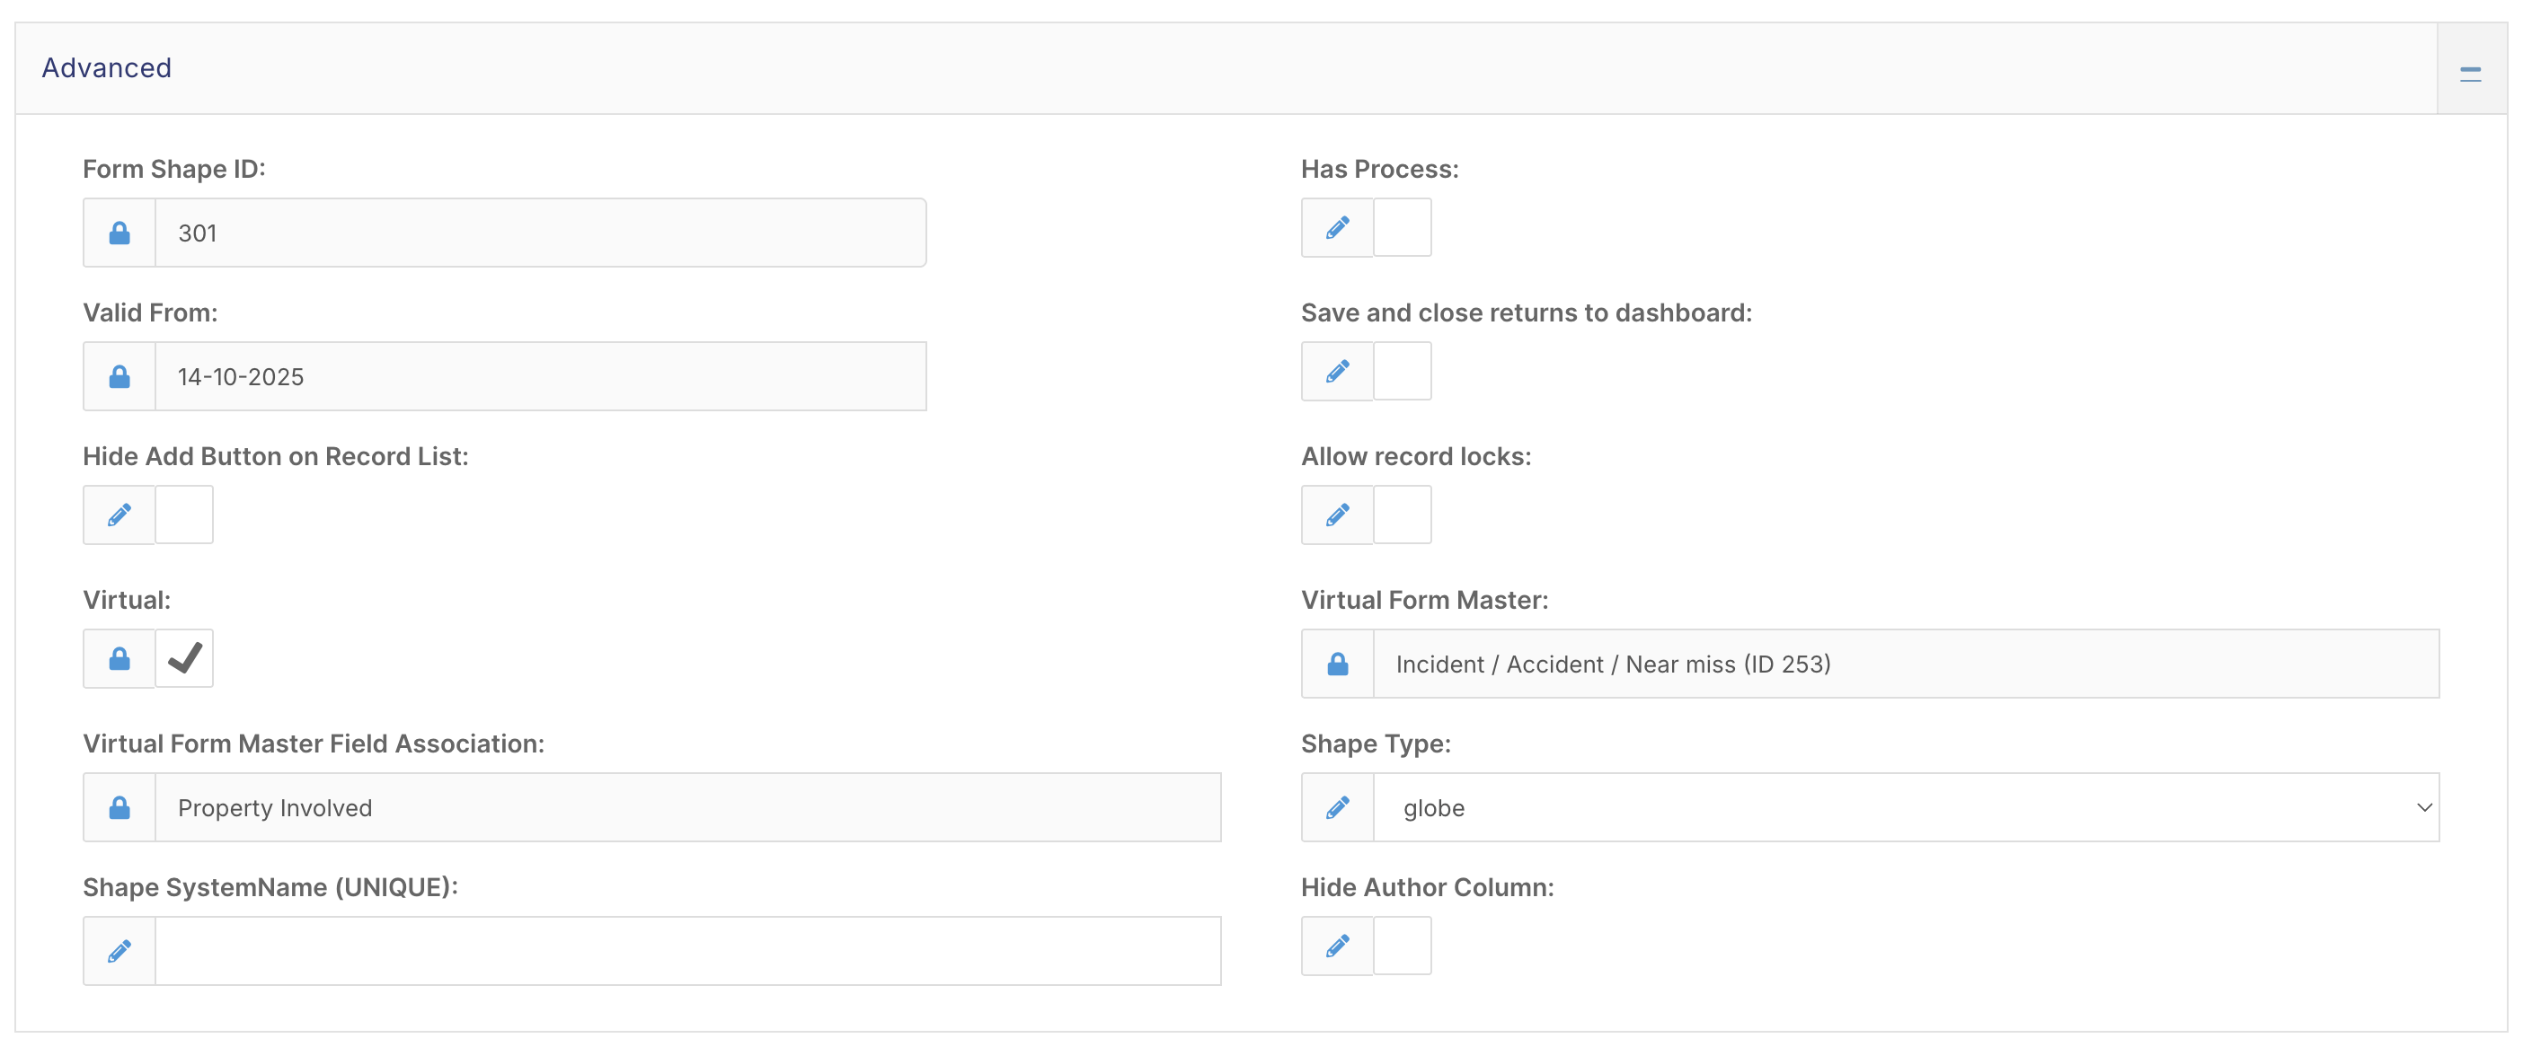Click the Valid From field showing 14-10-2025
Viewport: 2523px width, 1056px height.
[541, 377]
